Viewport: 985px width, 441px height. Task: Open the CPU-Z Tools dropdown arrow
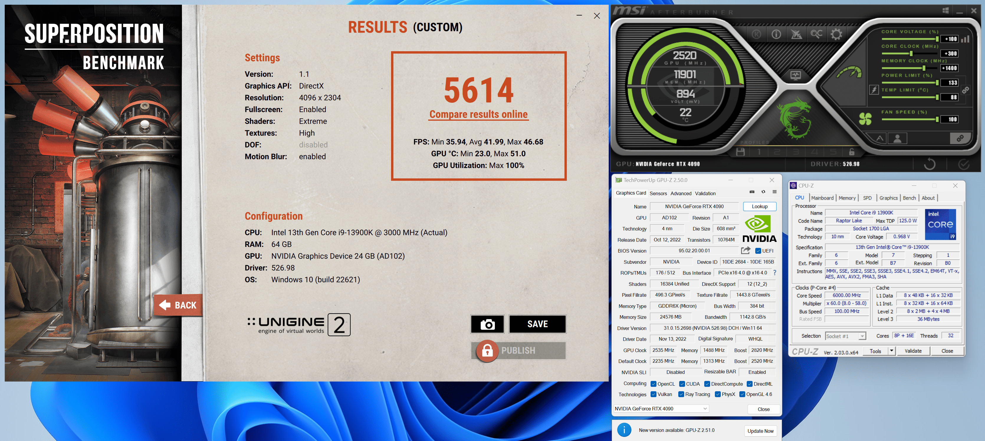pyautogui.click(x=891, y=351)
